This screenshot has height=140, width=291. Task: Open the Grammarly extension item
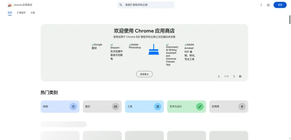click(172, 55)
